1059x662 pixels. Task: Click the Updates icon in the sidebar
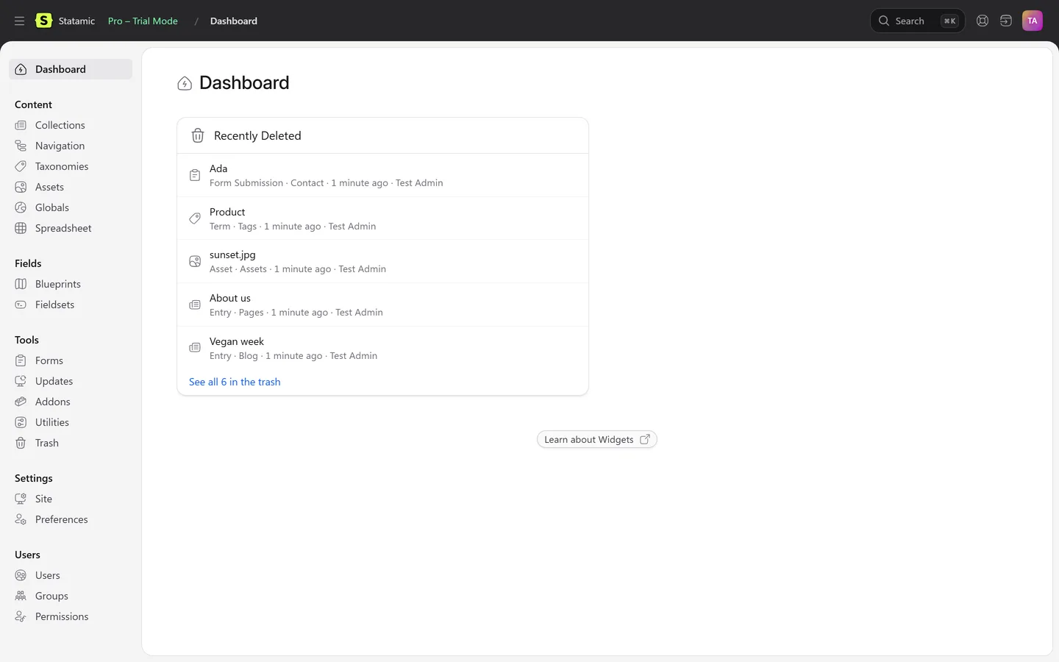click(21, 381)
